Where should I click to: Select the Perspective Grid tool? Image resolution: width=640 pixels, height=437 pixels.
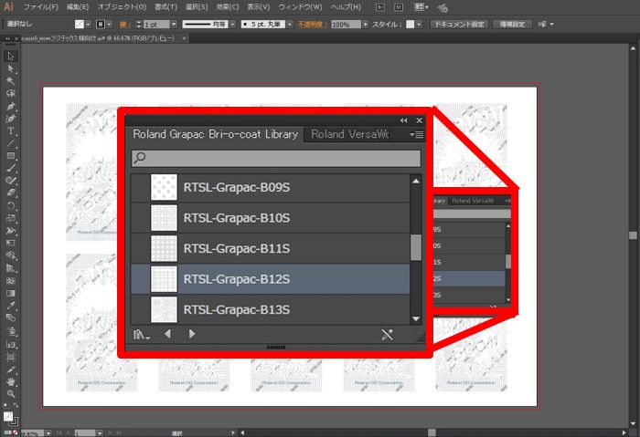[x=11, y=268]
